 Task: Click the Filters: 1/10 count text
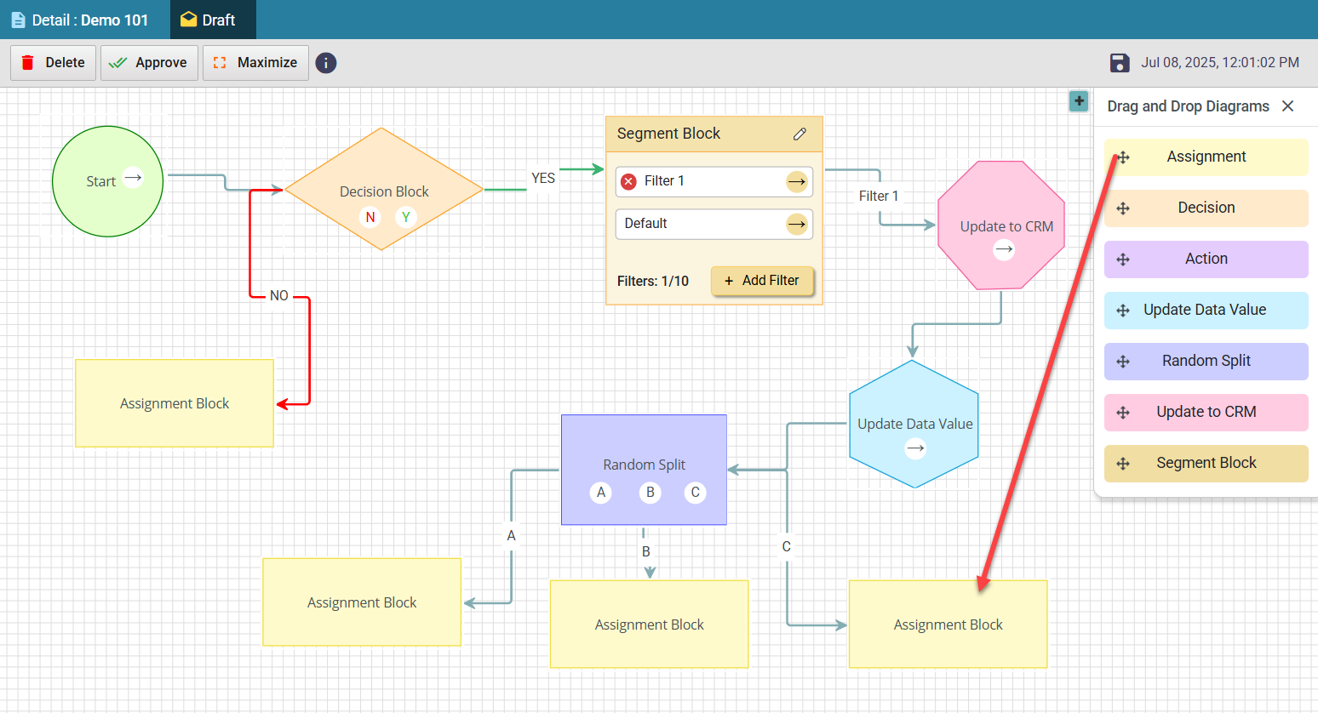click(653, 281)
